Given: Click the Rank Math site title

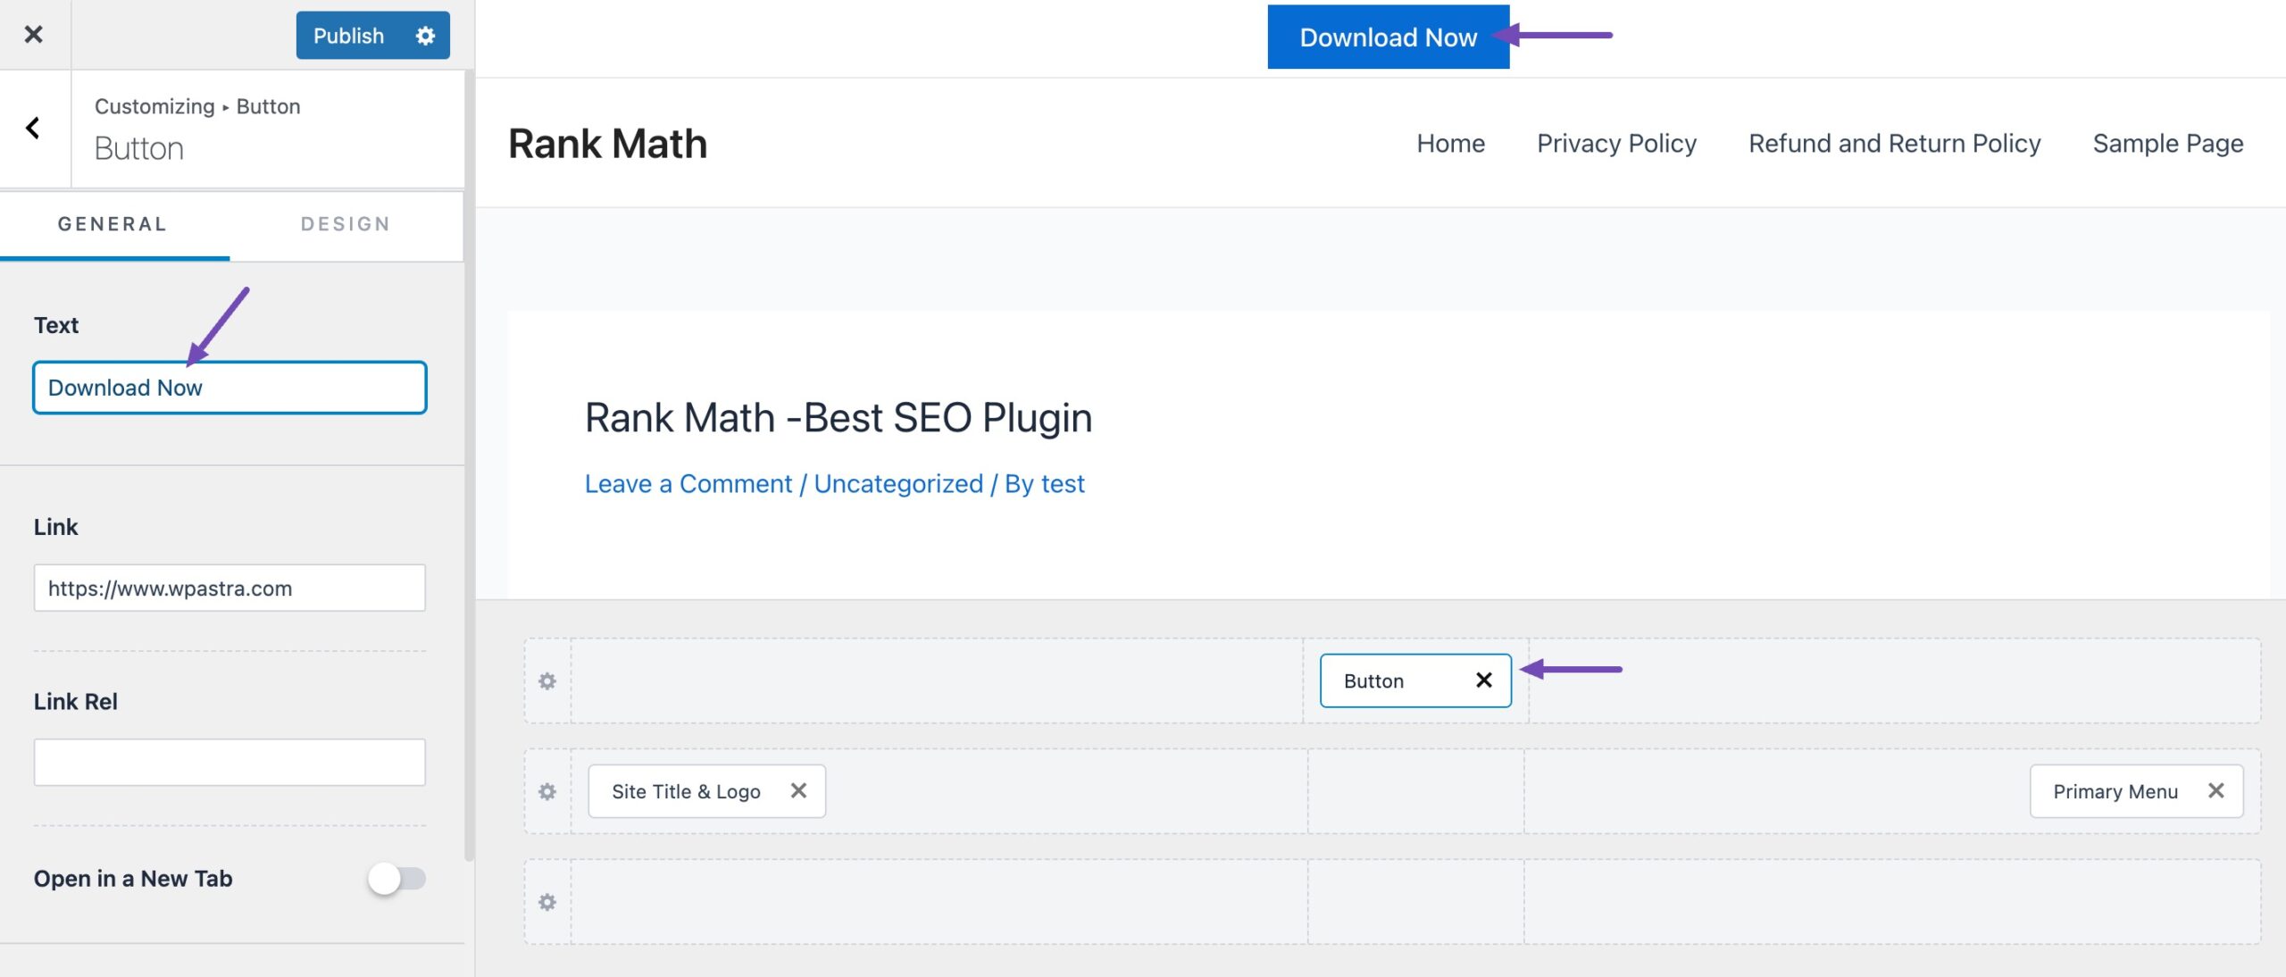Looking at the screenshot, I should pos(607,144).
